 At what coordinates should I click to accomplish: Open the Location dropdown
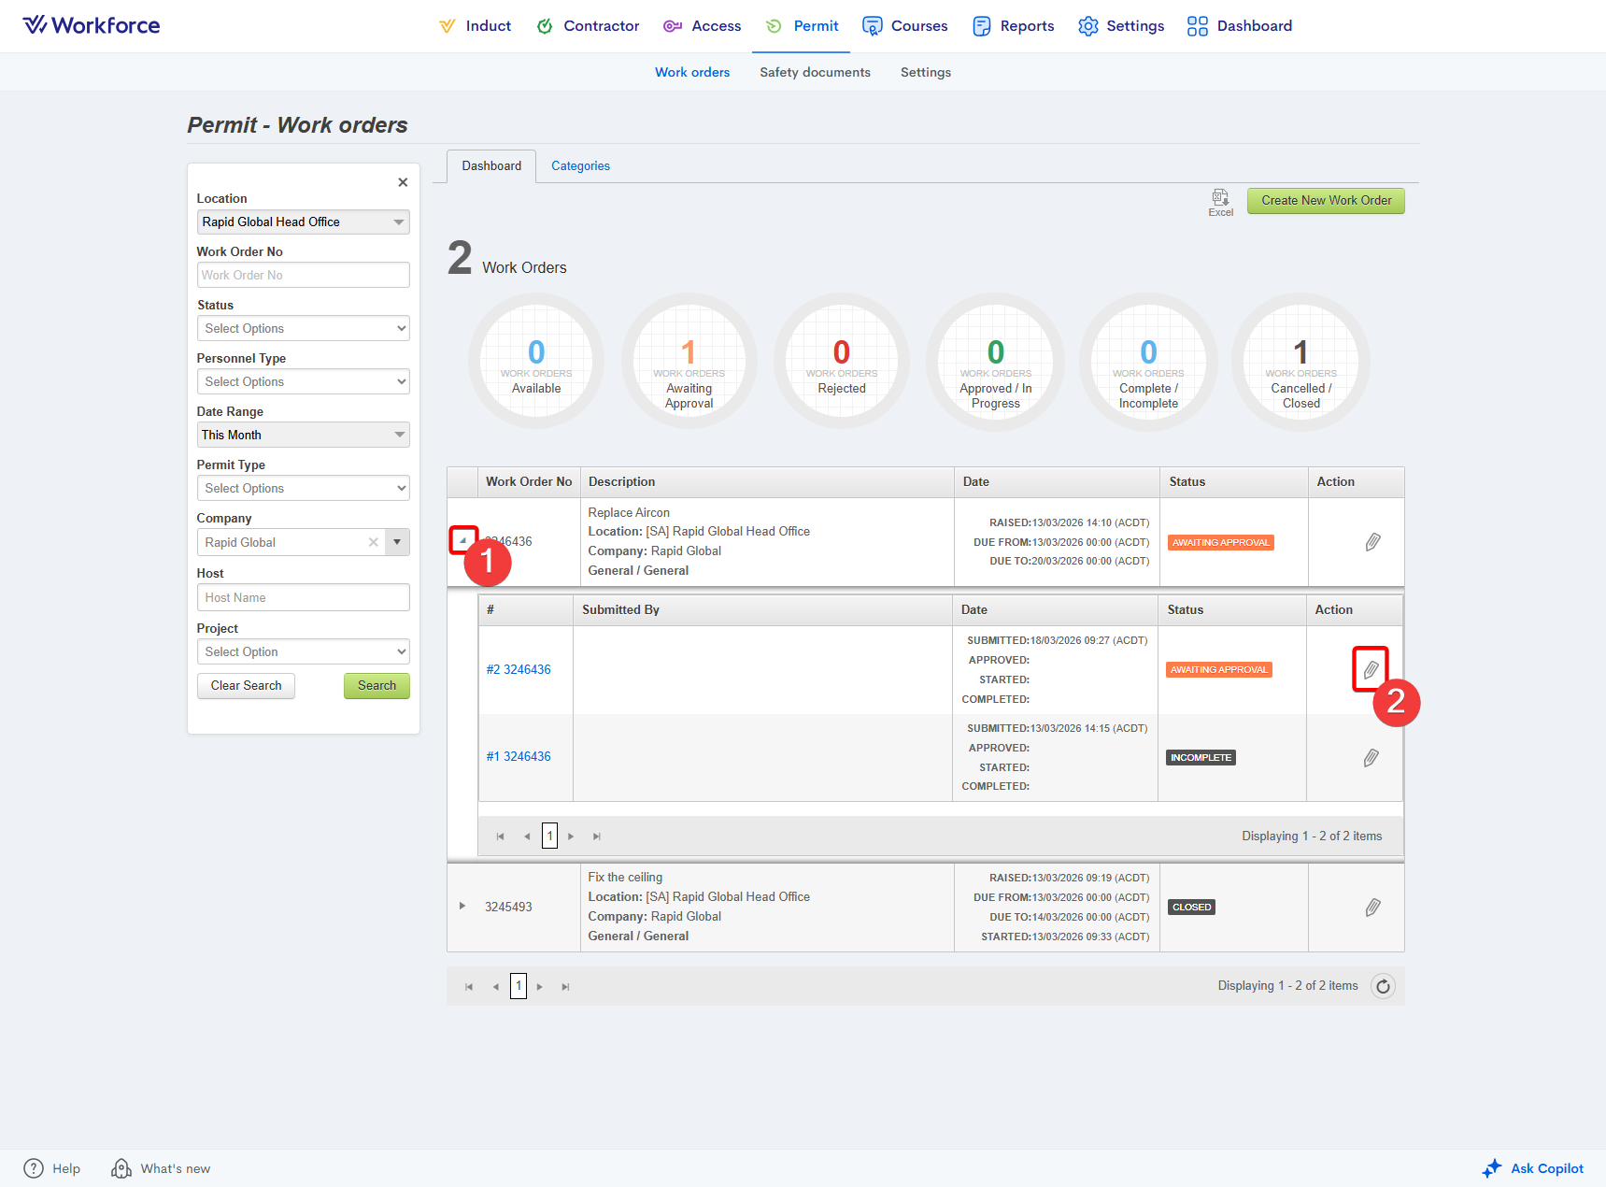[303, 222]
